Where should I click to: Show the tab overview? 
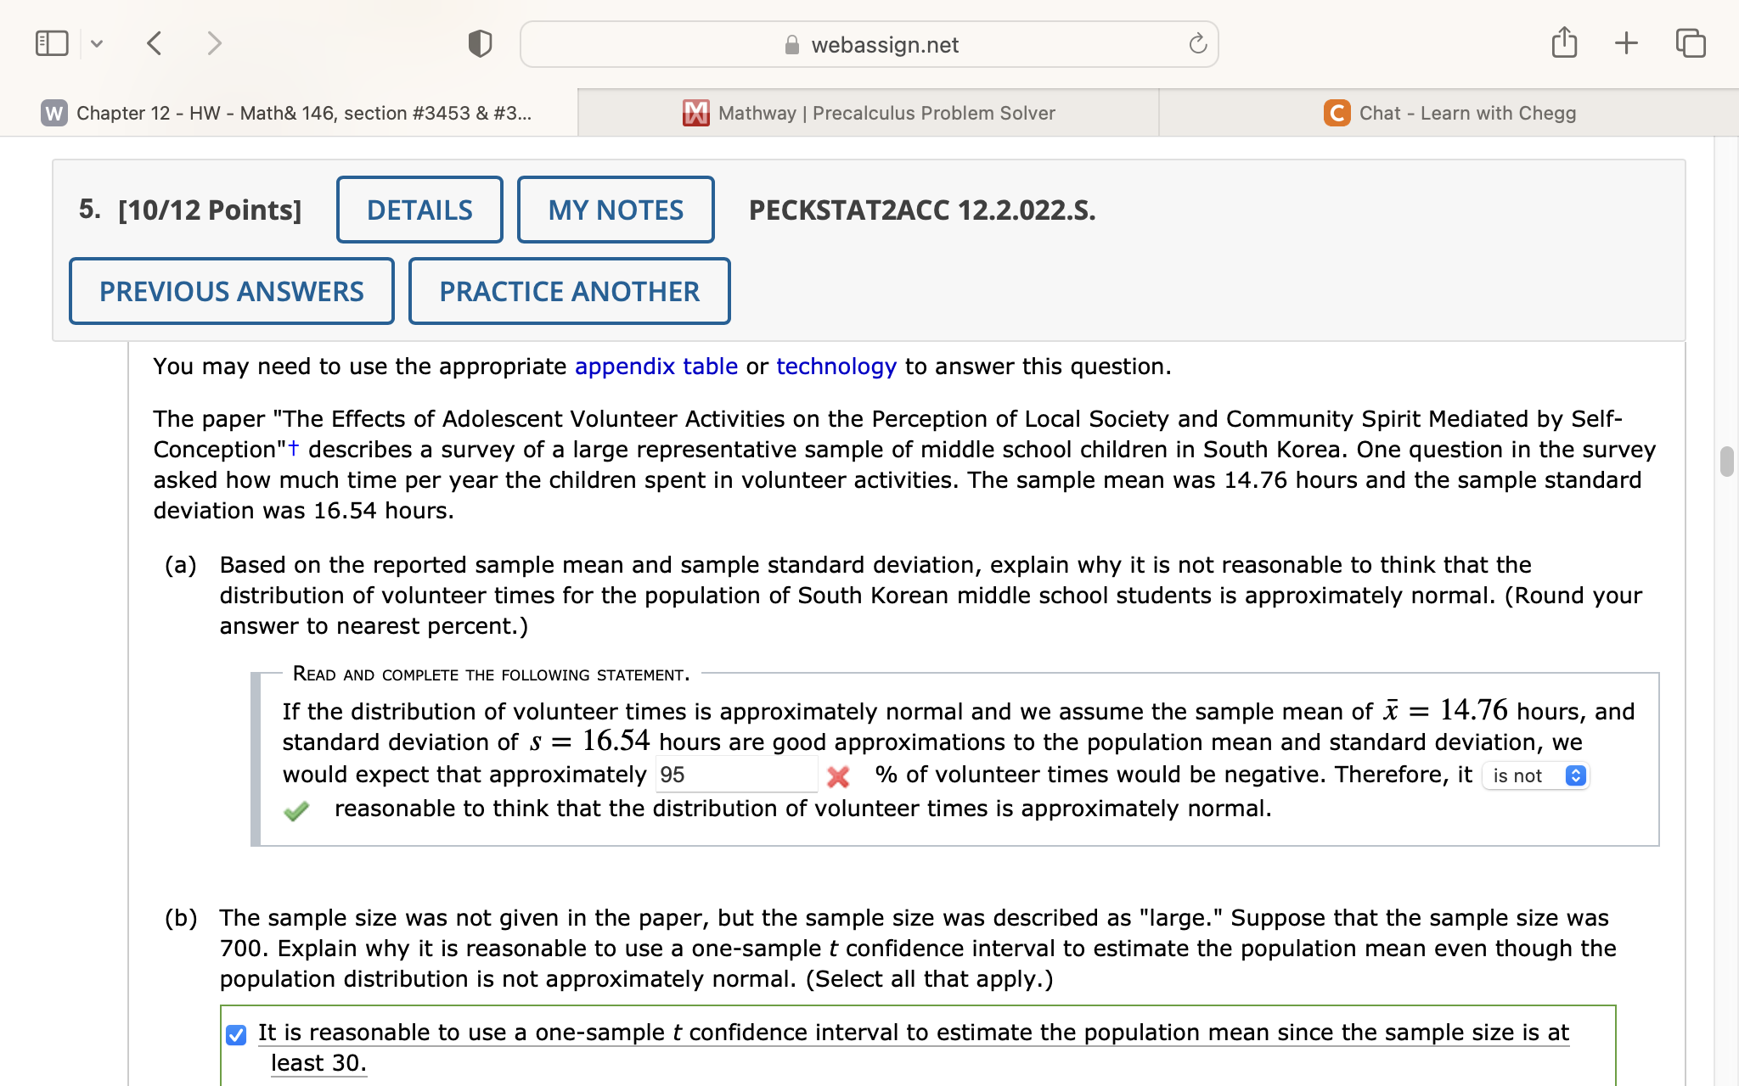tap(1690, 42)
